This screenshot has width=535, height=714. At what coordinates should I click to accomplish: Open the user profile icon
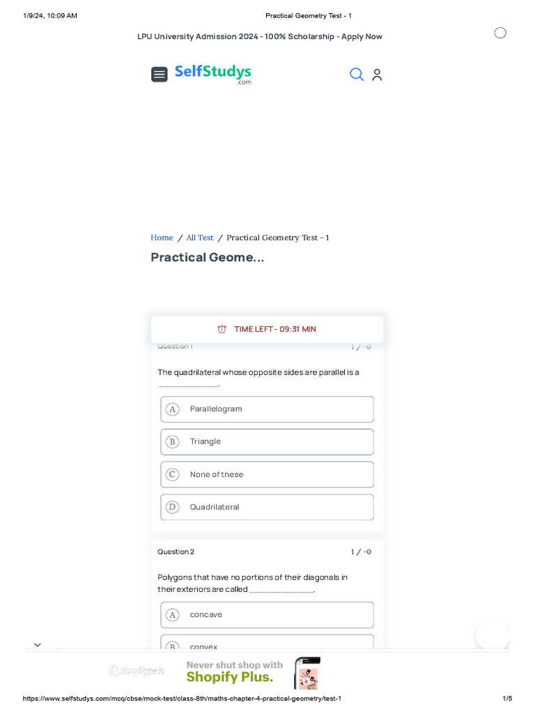(377, 75)
